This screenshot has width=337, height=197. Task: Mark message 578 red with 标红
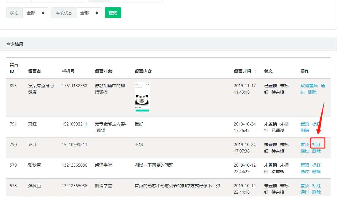pos(316,186)
